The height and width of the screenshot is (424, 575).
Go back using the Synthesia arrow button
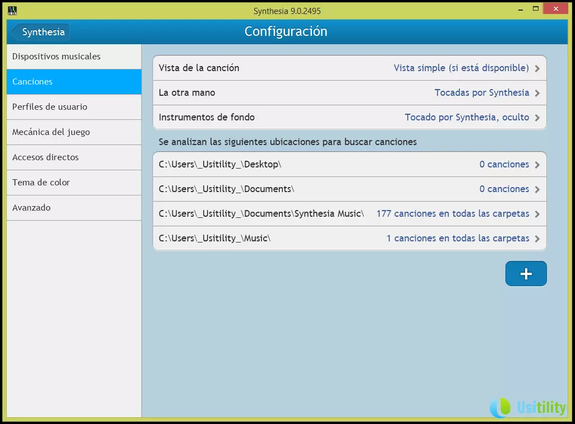40,32
